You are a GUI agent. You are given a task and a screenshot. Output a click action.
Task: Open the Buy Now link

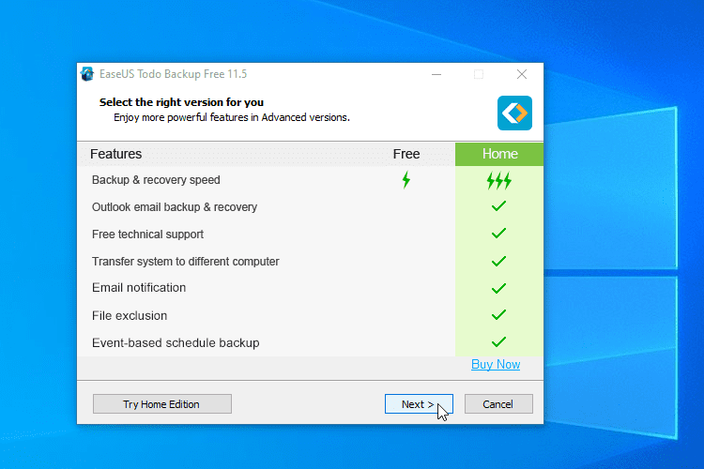tap(496, 365)
